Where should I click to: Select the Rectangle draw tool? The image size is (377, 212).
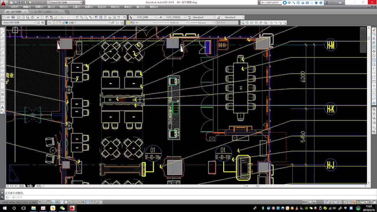[x=3, y=47]
